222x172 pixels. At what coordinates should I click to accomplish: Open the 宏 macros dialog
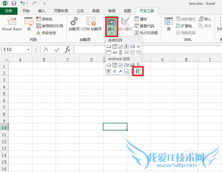pos(29,24)
